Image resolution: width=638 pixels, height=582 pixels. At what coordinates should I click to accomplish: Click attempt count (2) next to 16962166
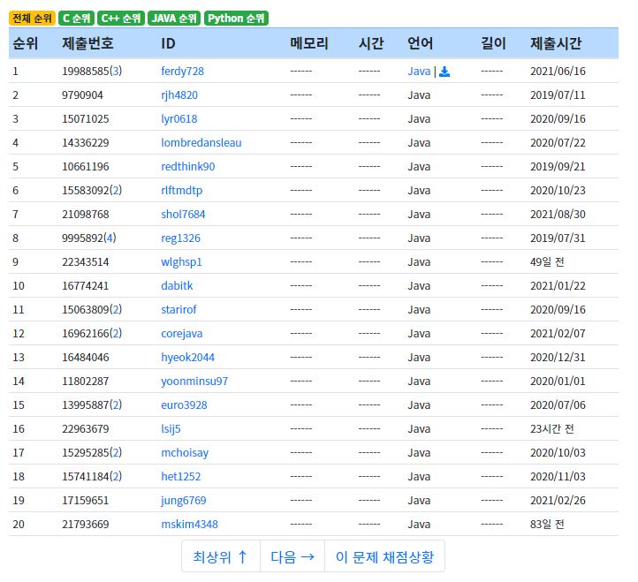pos(116,334)
